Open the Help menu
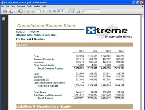 pos(44,6)
